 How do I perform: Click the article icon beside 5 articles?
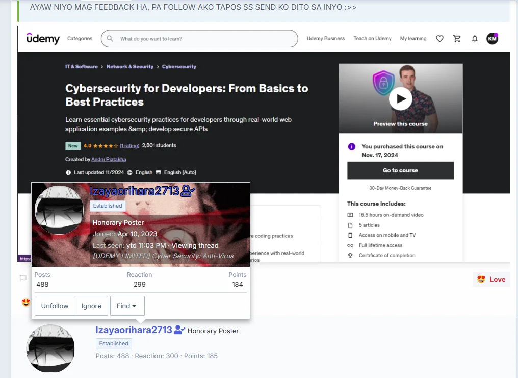350,225
